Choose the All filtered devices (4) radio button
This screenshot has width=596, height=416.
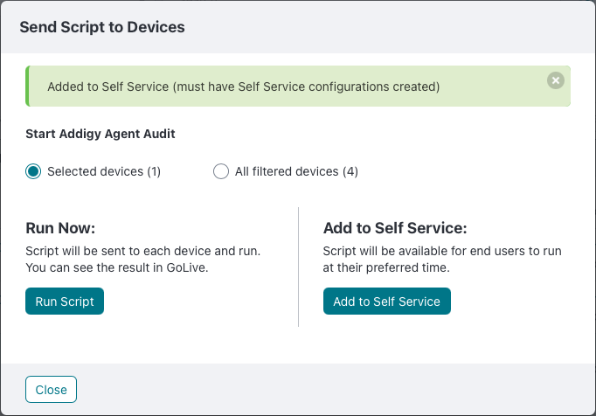pos(221,171)
